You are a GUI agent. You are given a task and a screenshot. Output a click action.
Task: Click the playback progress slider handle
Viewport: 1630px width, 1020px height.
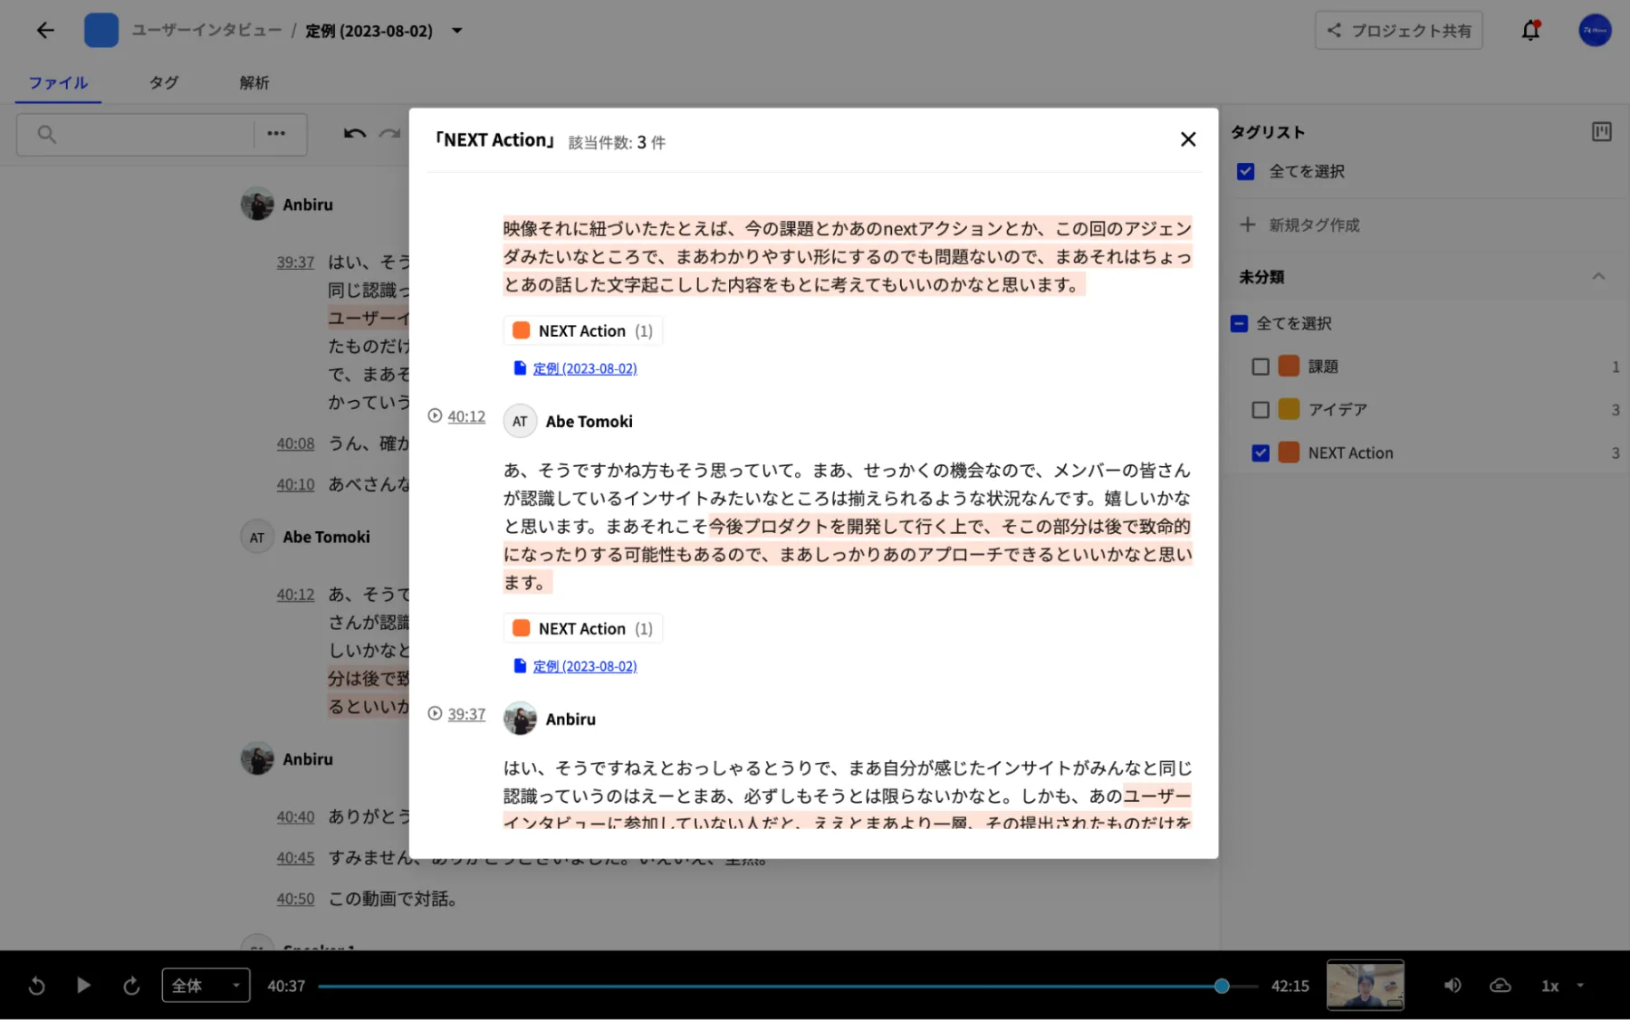point(1222,986)
